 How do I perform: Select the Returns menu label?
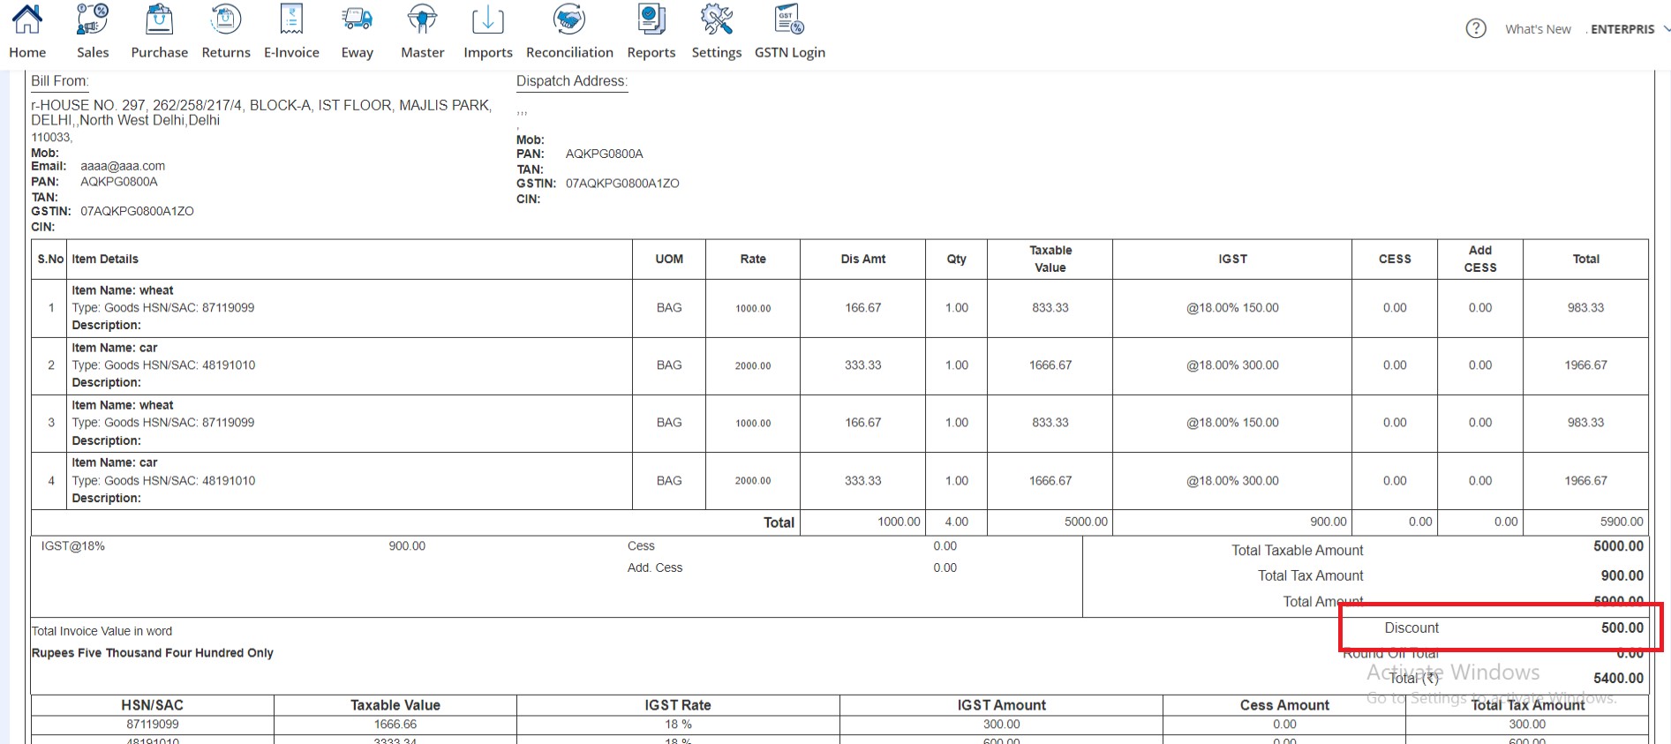pos(226,52)
